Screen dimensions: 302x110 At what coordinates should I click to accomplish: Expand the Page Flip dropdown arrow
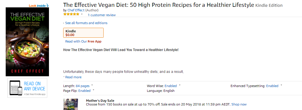click(93, 90)
